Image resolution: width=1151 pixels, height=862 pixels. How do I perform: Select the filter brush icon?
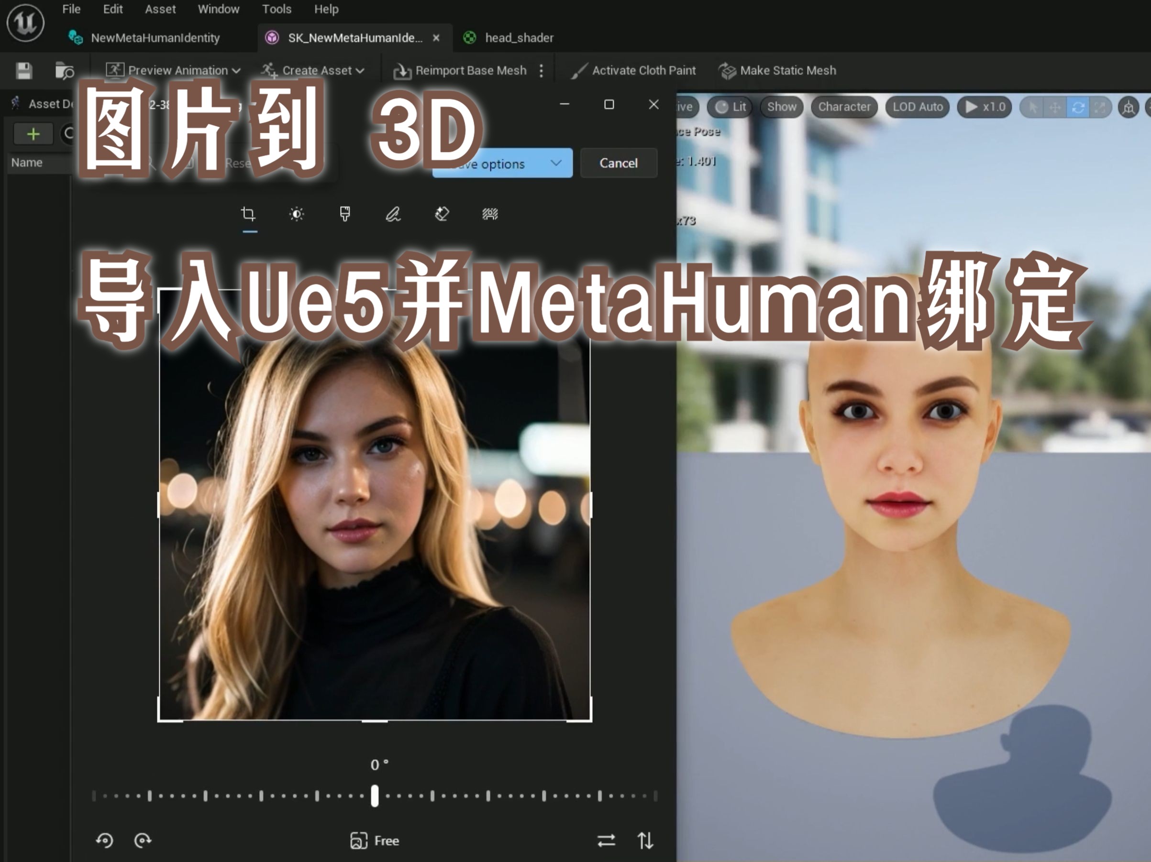344,214
